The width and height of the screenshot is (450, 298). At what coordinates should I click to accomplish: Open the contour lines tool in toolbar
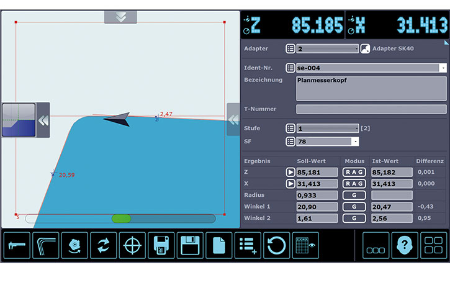click(x=46, y=245)
